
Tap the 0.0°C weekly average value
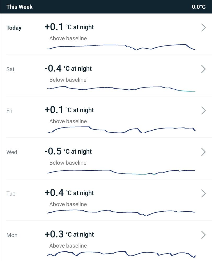pos(199,7)
